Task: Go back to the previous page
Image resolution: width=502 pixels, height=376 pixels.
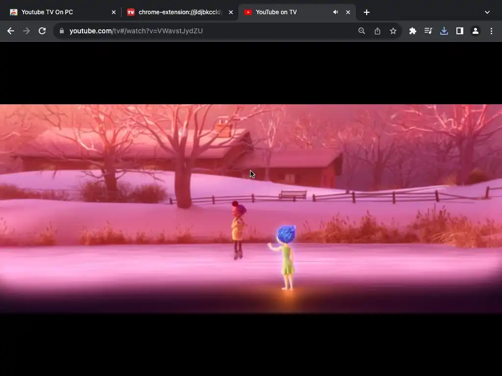Action: (11, 31)
